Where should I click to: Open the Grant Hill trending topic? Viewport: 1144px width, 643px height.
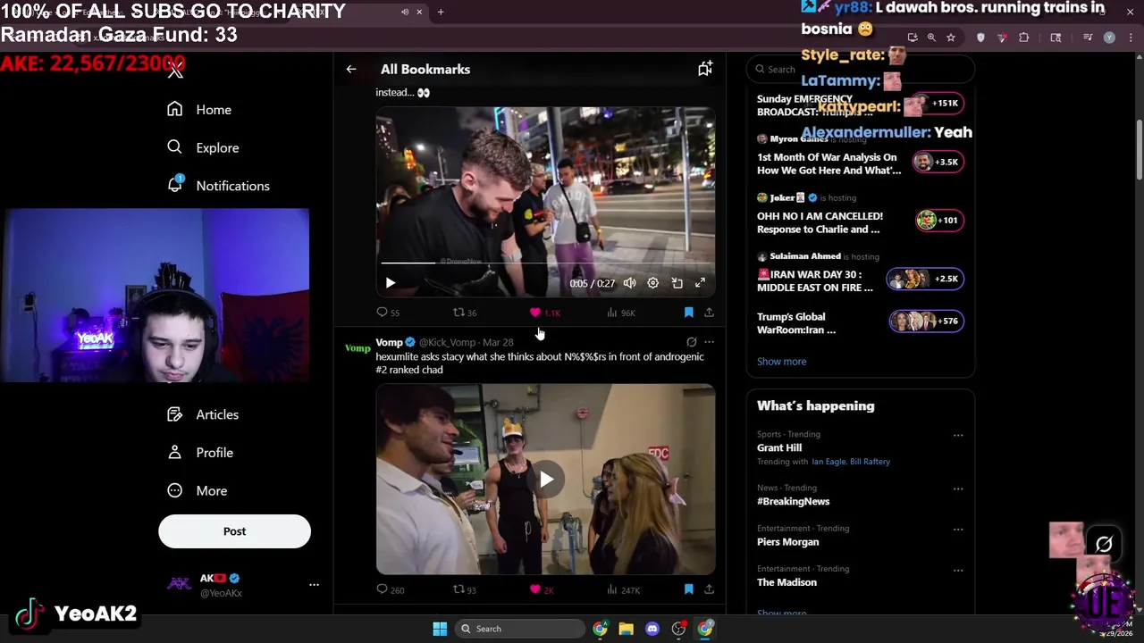click(x=779, y=447)
